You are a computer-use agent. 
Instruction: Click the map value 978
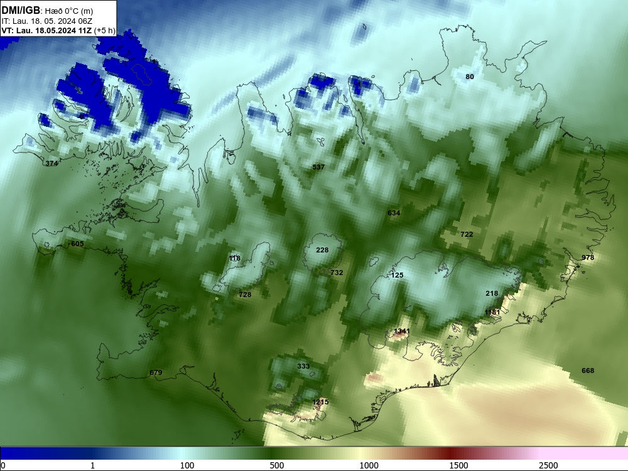(588, 257)
